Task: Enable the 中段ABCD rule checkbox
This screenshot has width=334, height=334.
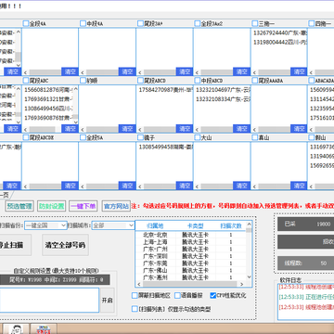Action: (198, 81)
